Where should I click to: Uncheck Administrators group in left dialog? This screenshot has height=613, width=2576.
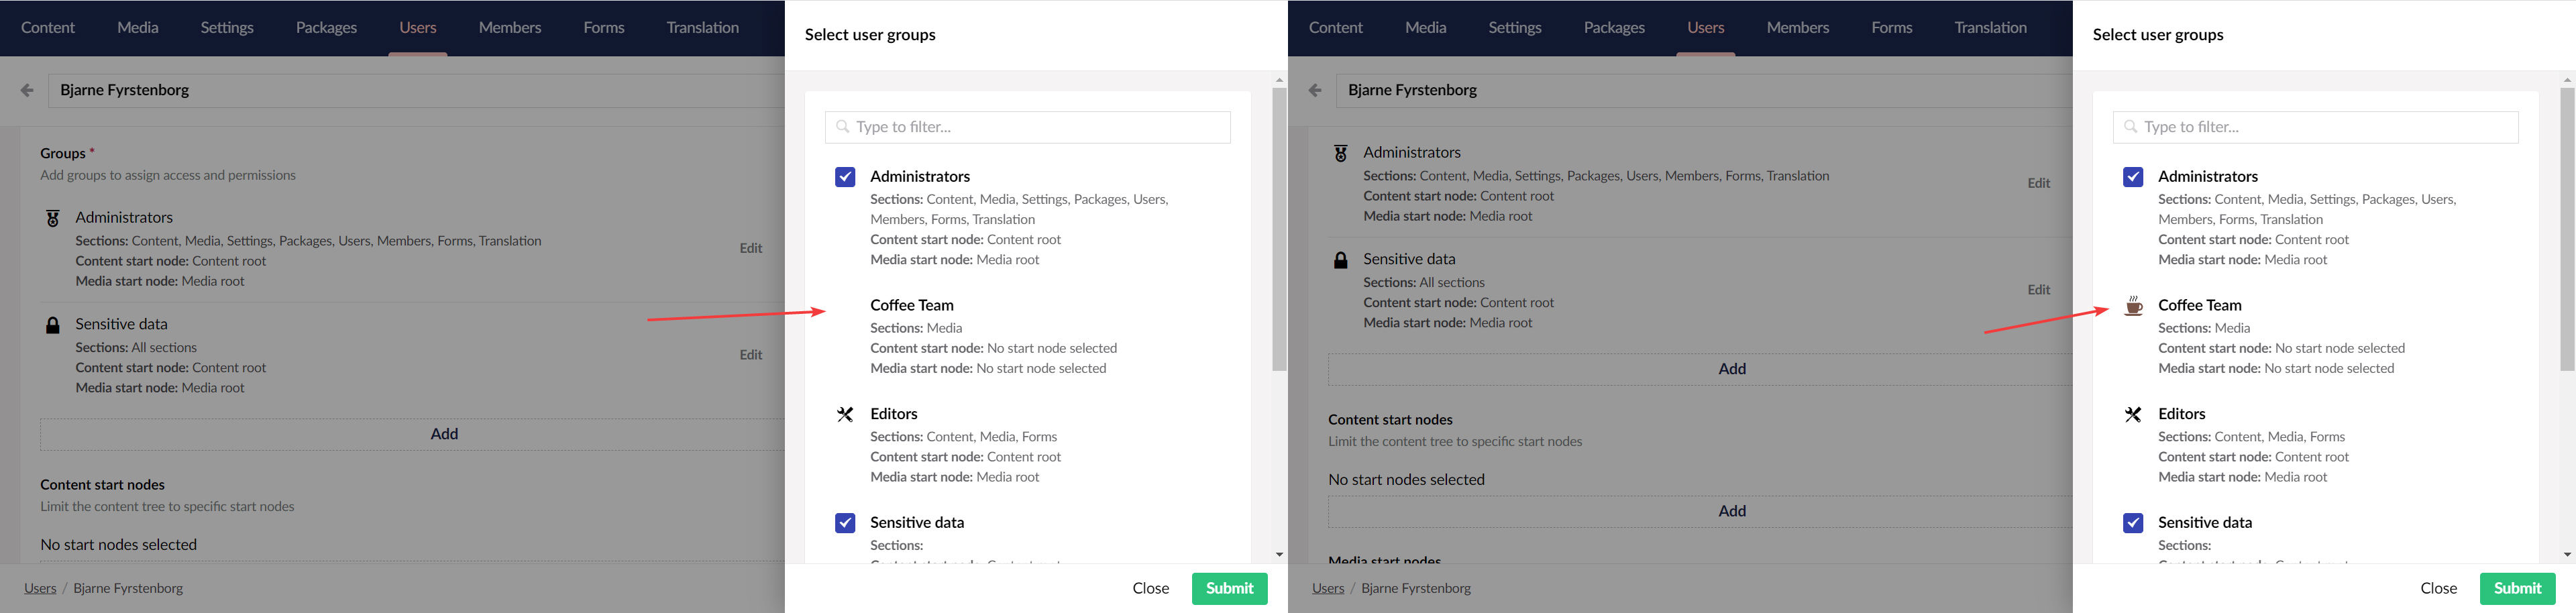[x=845, y=177]
